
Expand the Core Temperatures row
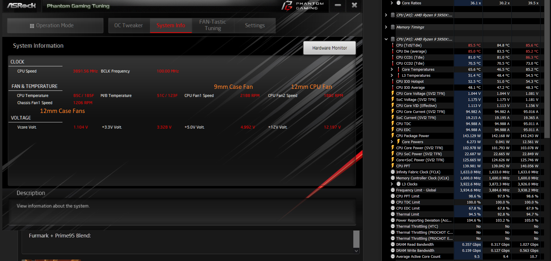(x=392, y=69)
